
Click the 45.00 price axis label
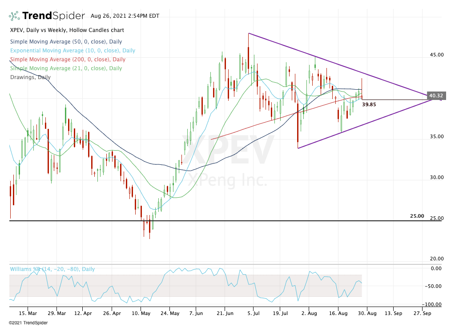(437, 55)
